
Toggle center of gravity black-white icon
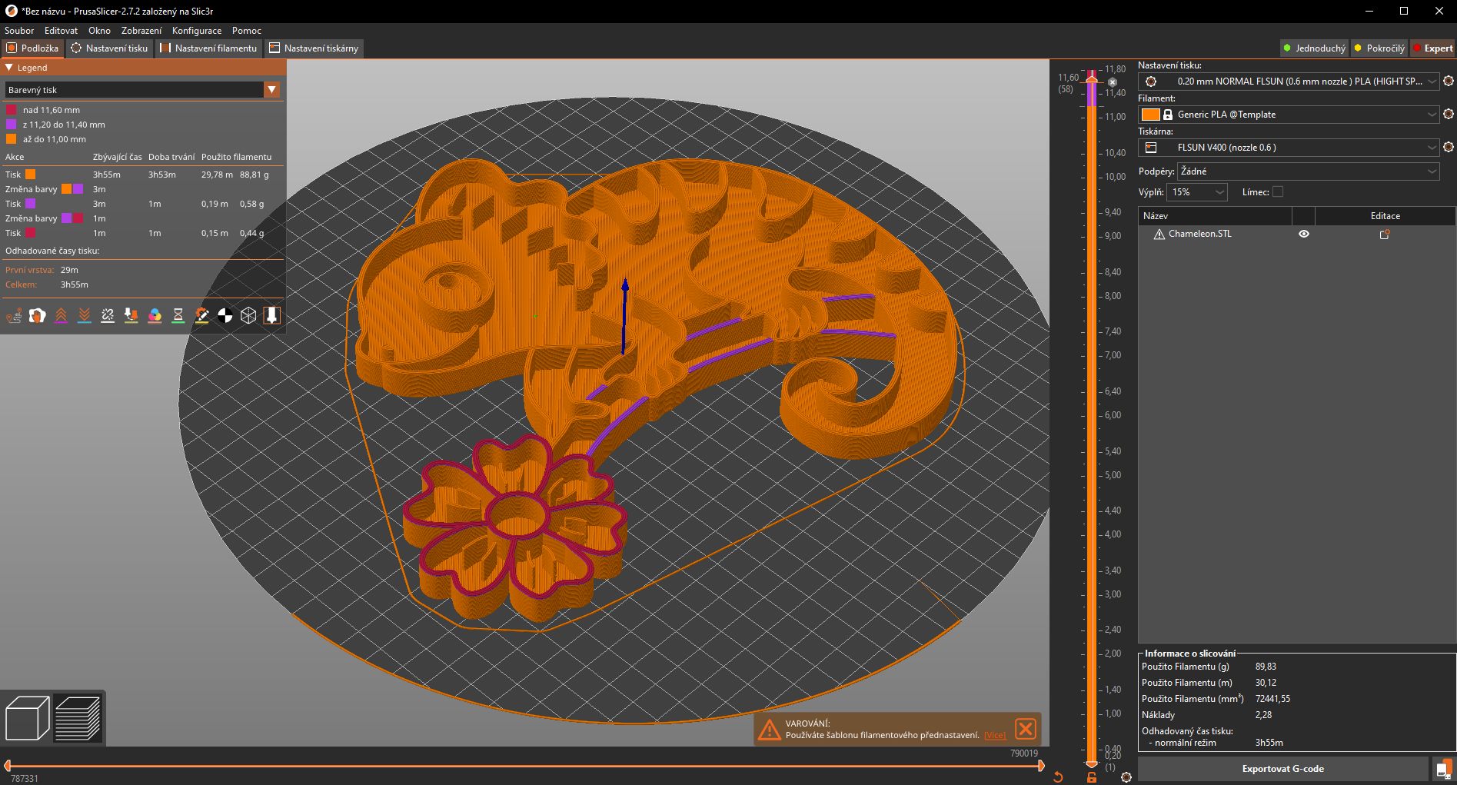pos(225,315)
